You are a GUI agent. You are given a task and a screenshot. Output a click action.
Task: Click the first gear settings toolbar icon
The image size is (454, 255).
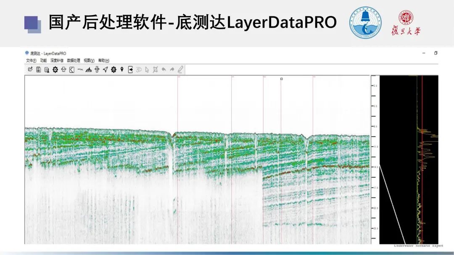click(x=55, y=70)
